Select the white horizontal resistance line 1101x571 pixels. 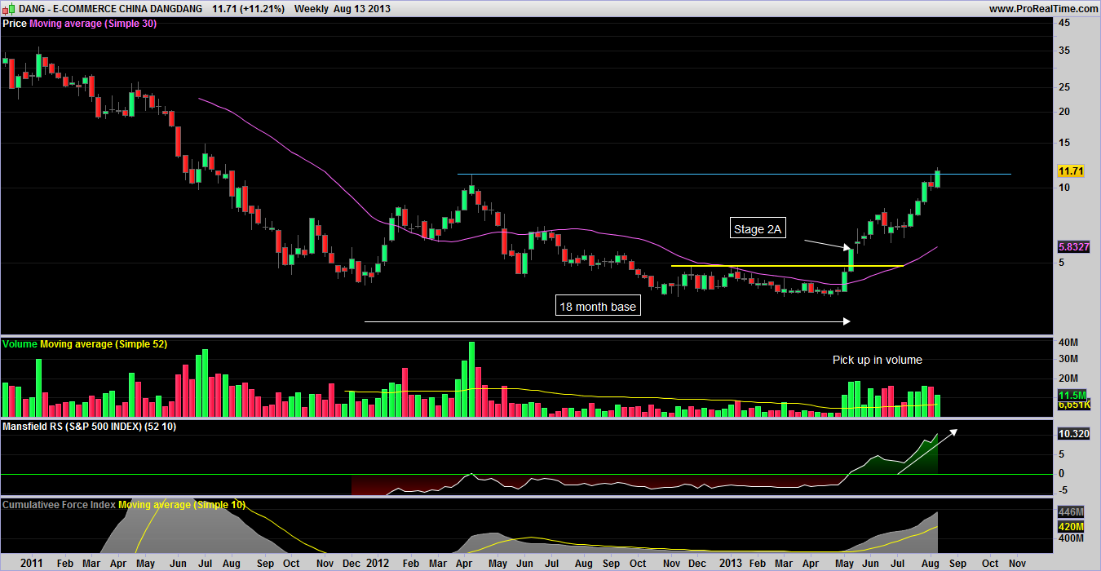tap(734, 174)
